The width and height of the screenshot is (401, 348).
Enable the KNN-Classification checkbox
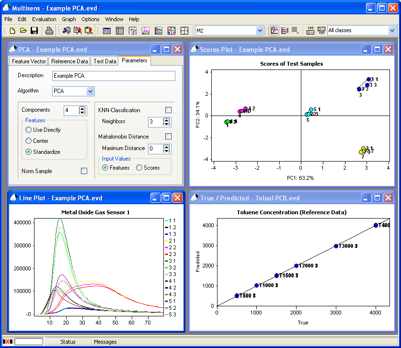pos(168,110)
